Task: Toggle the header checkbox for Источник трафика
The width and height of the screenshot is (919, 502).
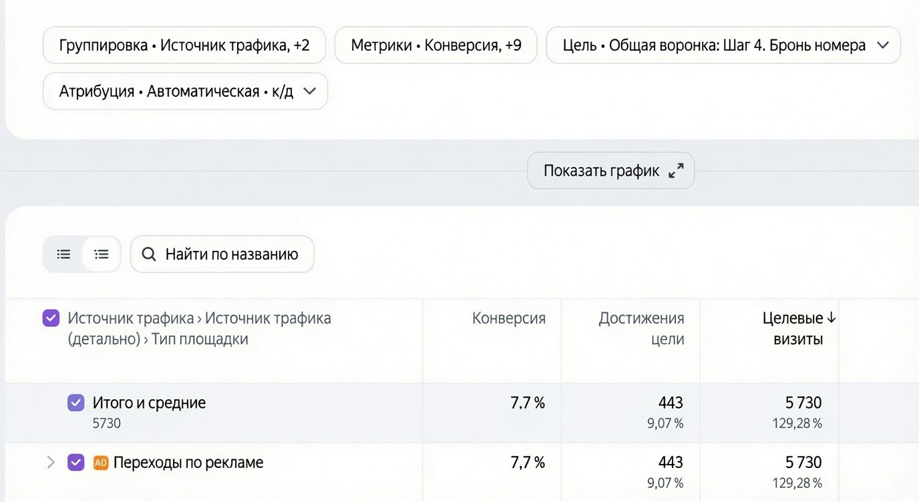Action: point(51,318)
